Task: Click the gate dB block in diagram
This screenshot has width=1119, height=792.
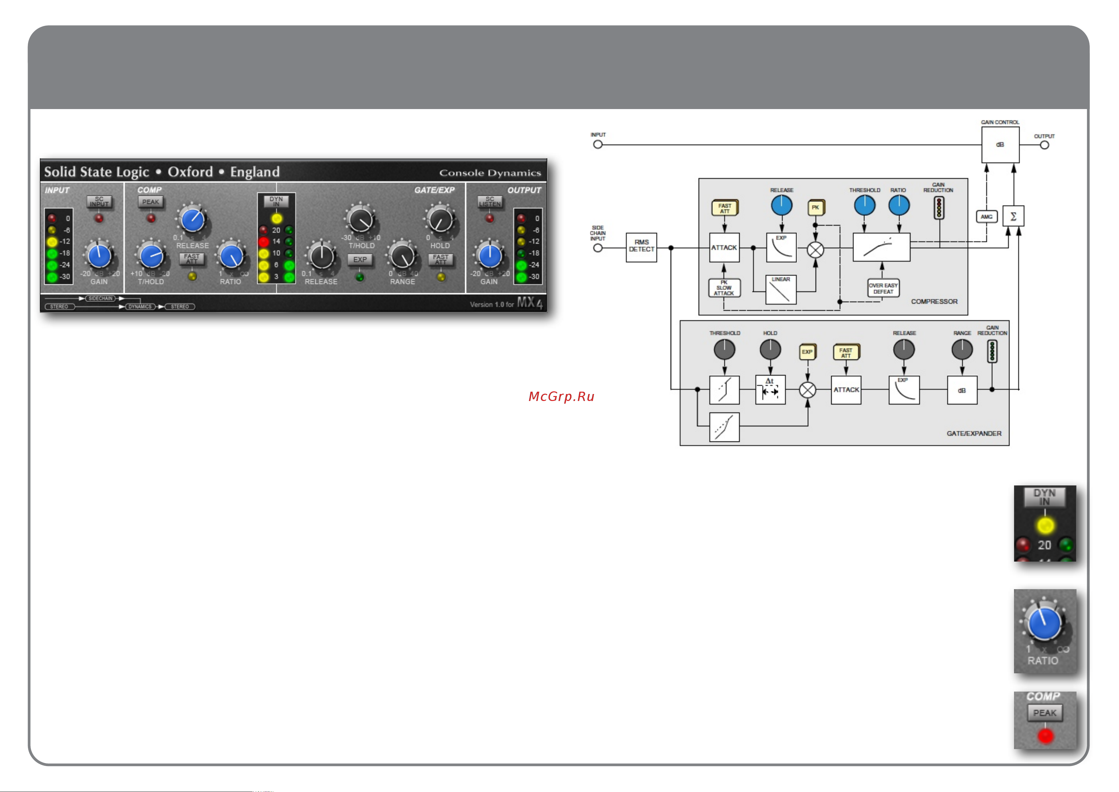Action: [x=962, y=390]
